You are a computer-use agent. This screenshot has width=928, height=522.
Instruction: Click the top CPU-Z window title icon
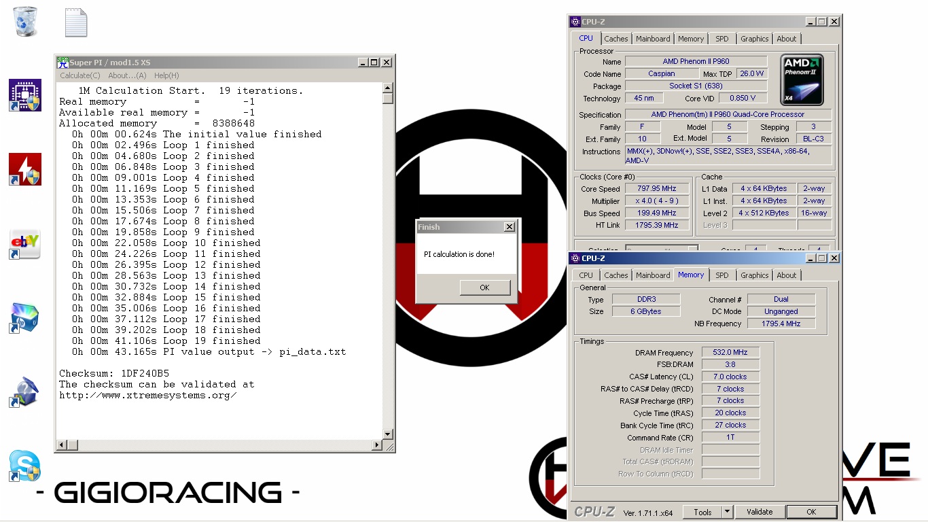(575, 22)
